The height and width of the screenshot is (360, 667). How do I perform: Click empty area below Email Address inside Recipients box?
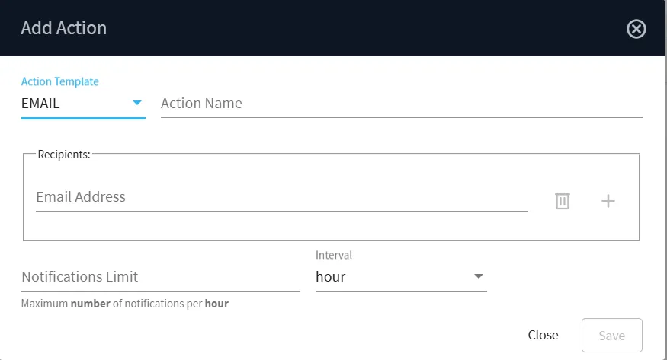pos(281,225)
